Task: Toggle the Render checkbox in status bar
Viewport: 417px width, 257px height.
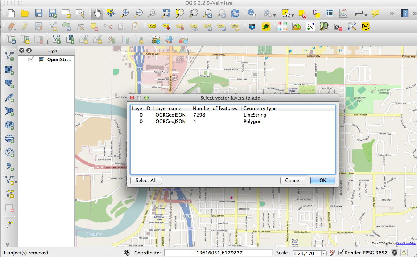Action: (x=341, y=252)
